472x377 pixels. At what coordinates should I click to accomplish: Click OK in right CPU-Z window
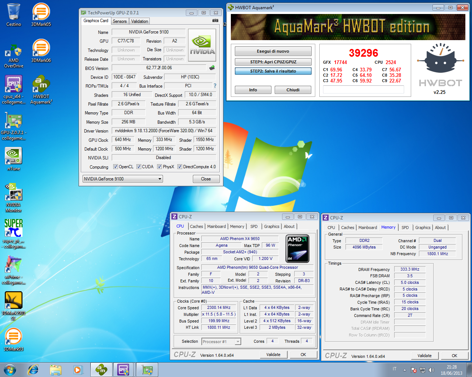click(454, 356)
